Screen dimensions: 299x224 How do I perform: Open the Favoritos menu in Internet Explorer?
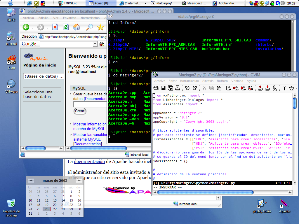click(x=69, y=18)
